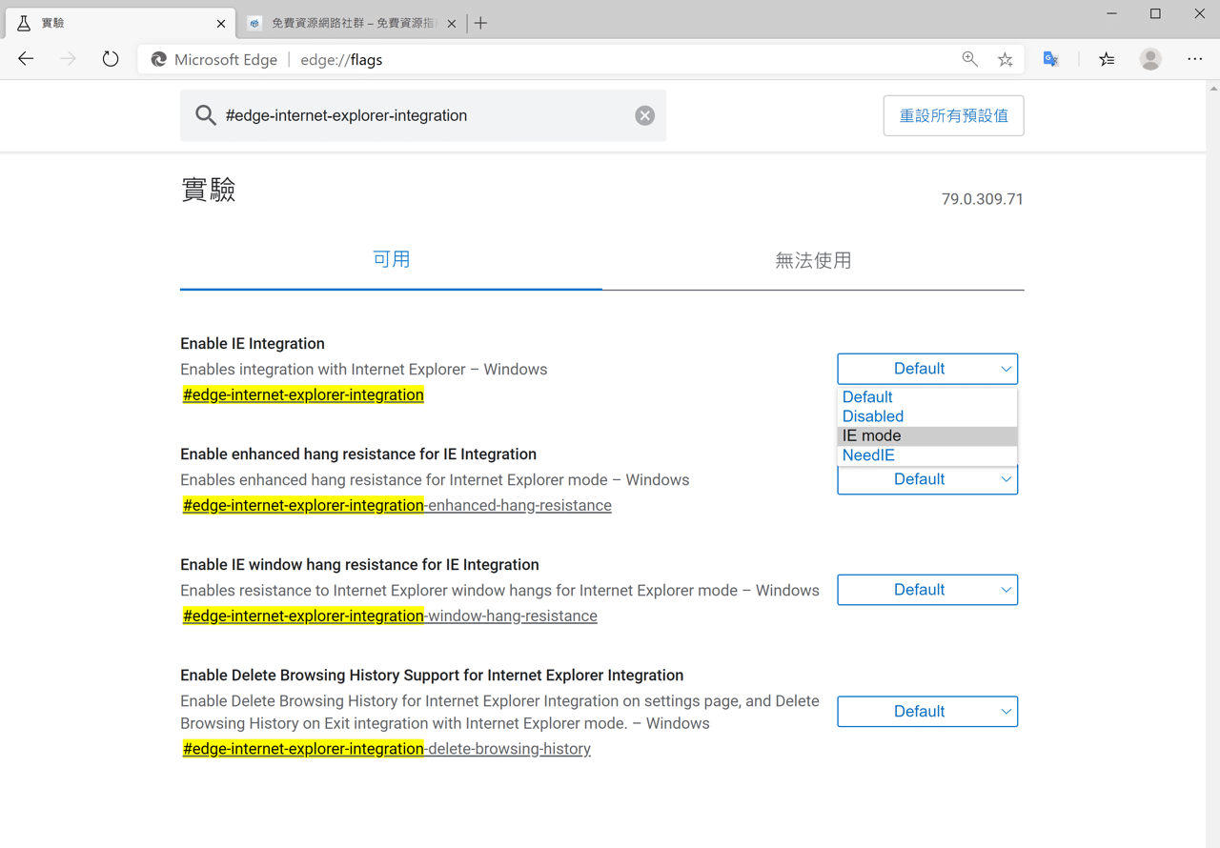The width and height of the screenshot is (1220, 848).
Task: Click the Microsoft Edge logo in address bar
Action: pos(158,59)
